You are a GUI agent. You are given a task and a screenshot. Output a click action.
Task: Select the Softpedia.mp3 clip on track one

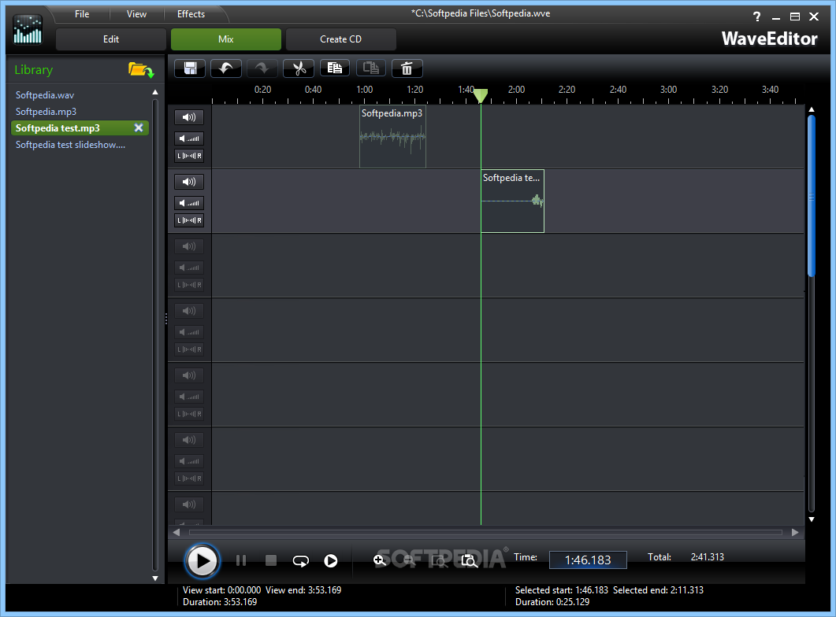click(x=392, y=136)
